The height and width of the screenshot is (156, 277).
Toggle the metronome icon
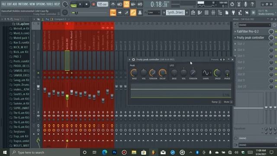coord(113,4)
